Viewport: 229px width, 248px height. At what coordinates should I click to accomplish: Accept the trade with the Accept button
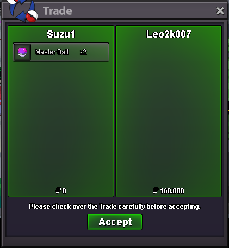click(115, 222)
